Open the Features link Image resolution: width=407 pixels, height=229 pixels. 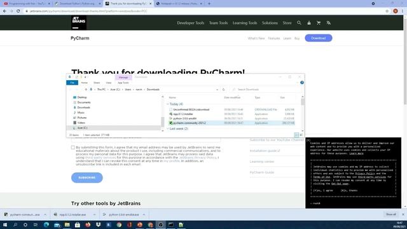[274, 38]
